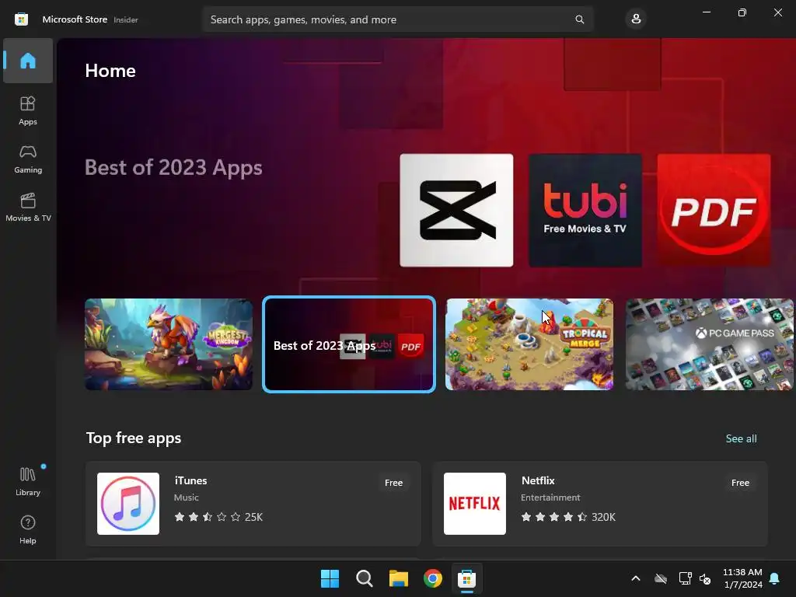Select the Tropical Merge banner thumbnail
This screenshot has height=597, width=796.
pyautogui.click(x=529, y=344)
